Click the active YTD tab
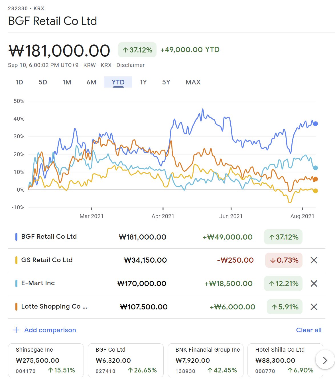The width and height of the screenshot is (335, 385). click(x=118, y=82)
